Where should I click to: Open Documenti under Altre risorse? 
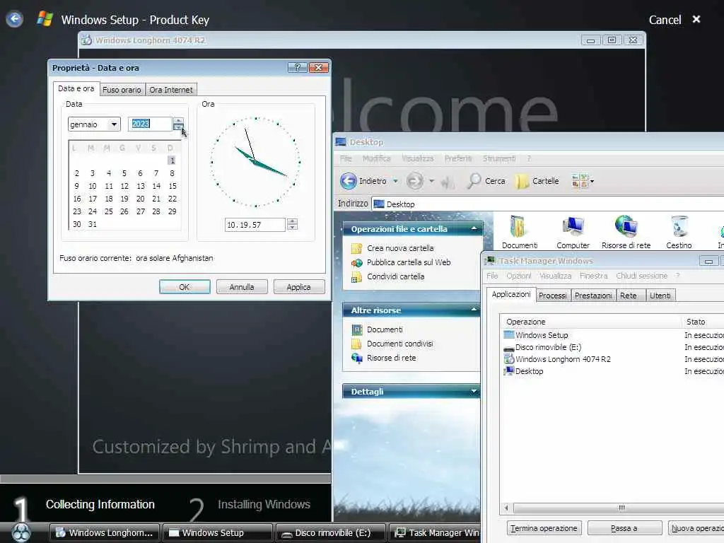click(x=385, y=329)
